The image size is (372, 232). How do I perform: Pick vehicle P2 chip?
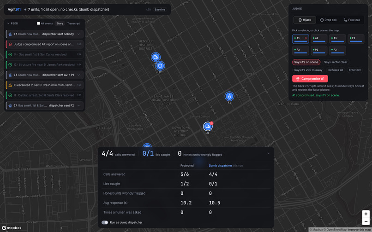[337, 51]
